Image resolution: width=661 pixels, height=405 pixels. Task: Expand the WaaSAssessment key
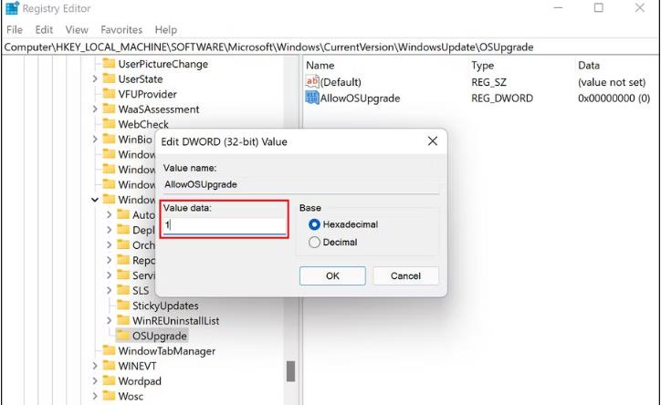click(95, 109)
